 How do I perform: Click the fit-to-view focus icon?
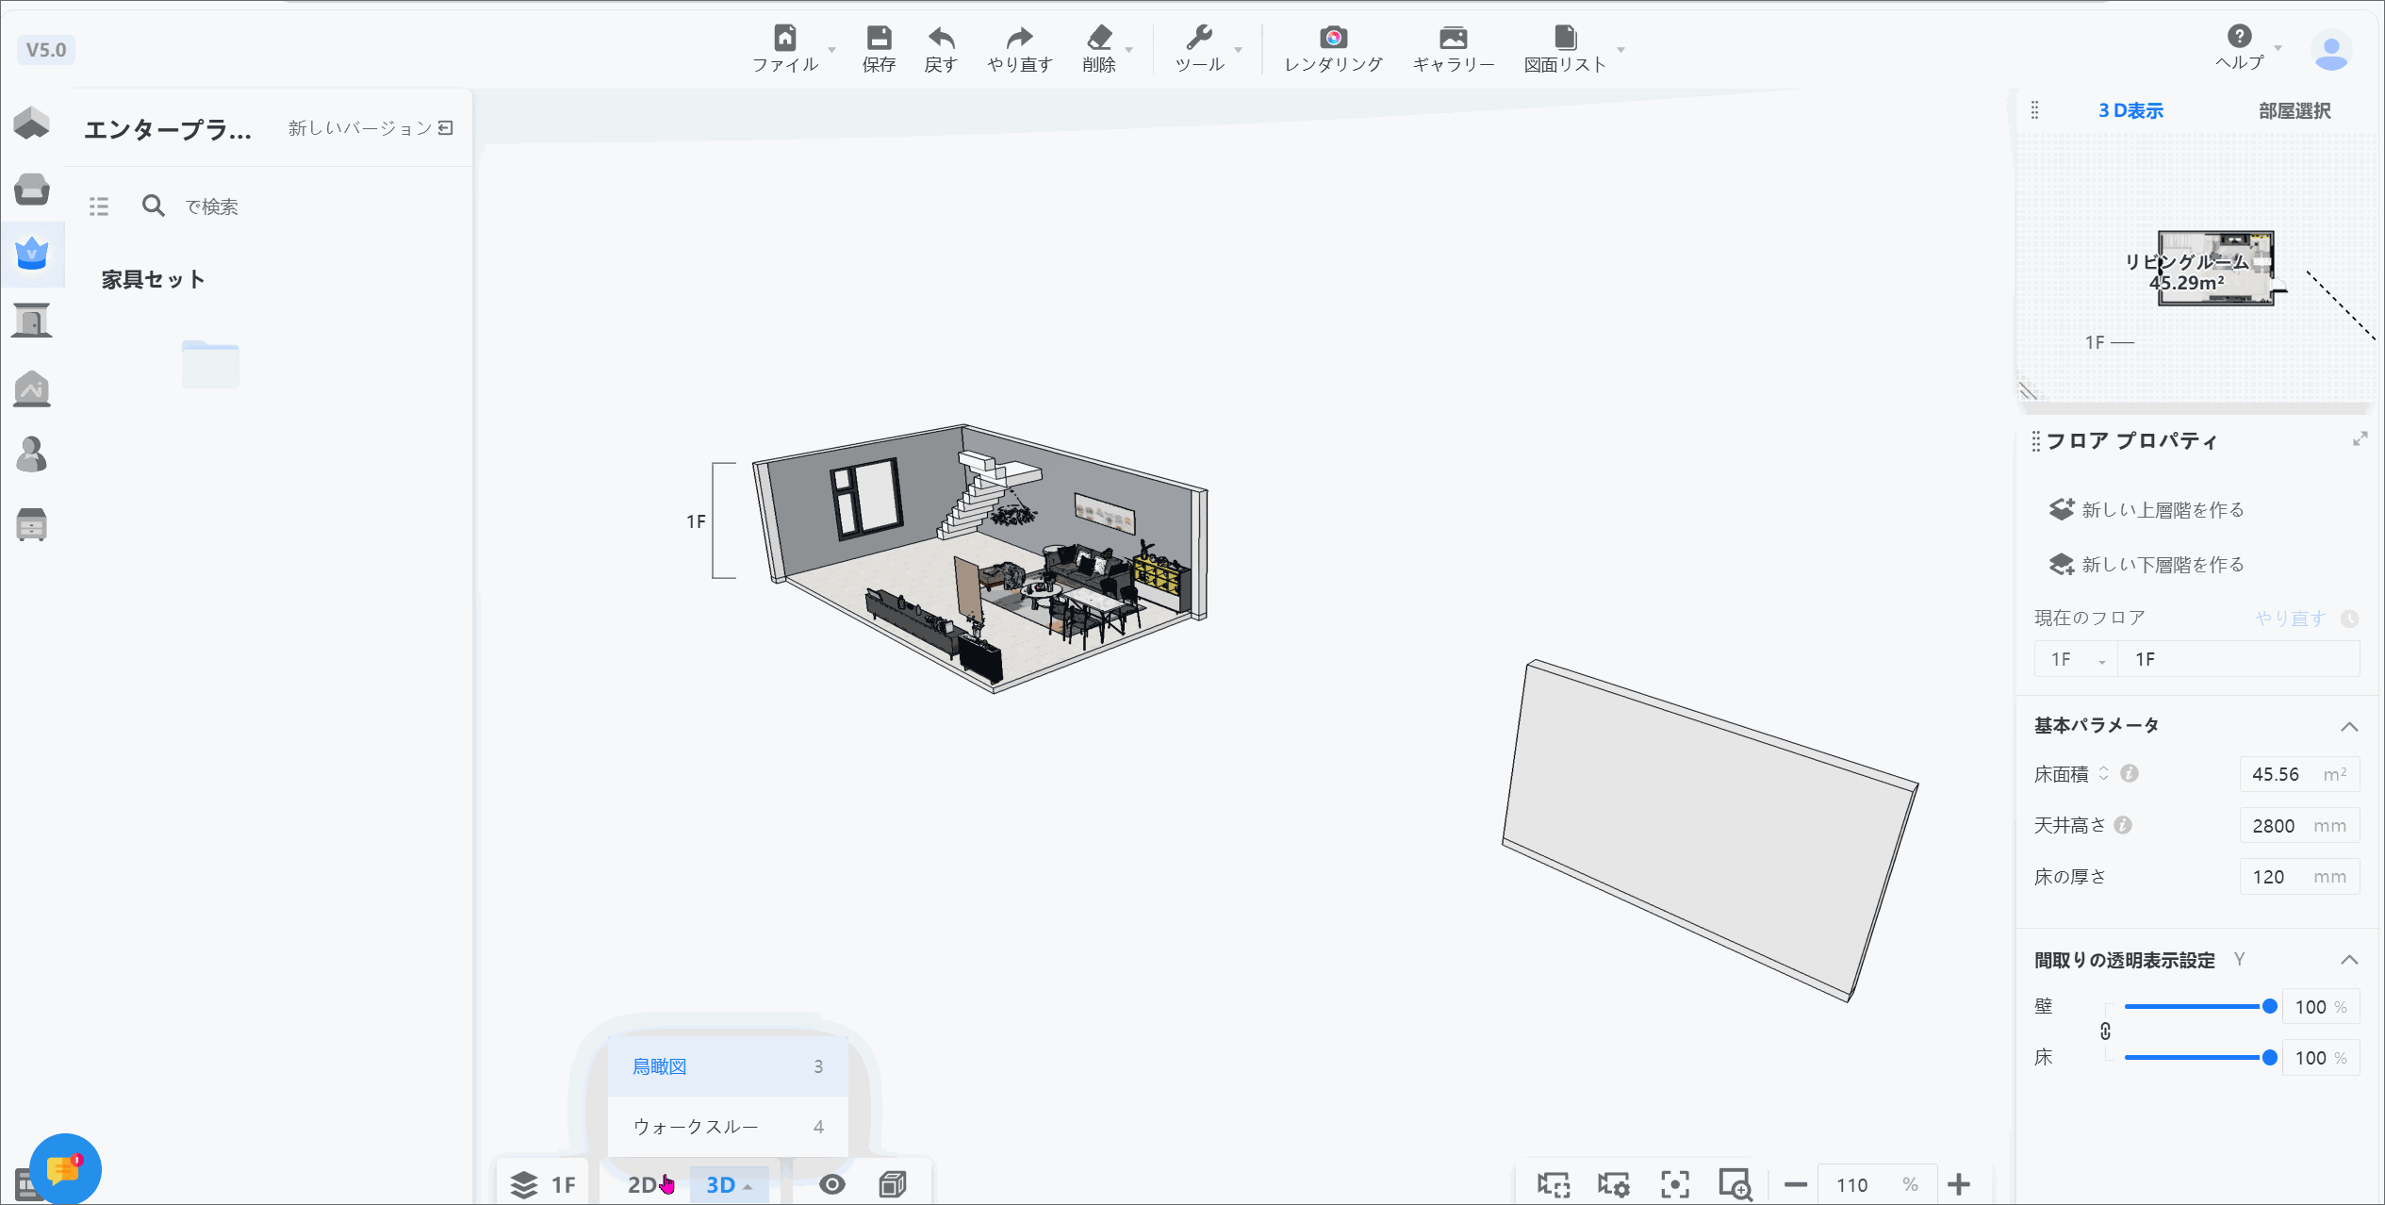(x=1675, y=1184)
